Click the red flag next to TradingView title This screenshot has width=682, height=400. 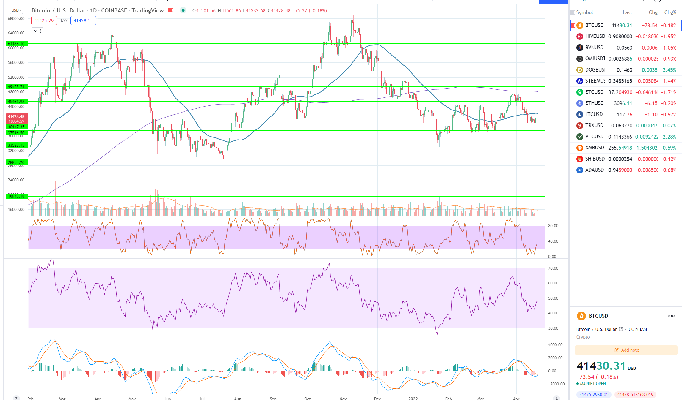pyautogui.click(x=170, y=10)
